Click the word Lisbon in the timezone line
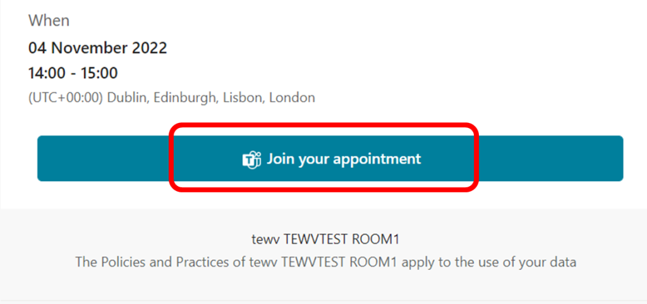The width and height of the screenshot is (647, 304). click(x=244, y=98)
